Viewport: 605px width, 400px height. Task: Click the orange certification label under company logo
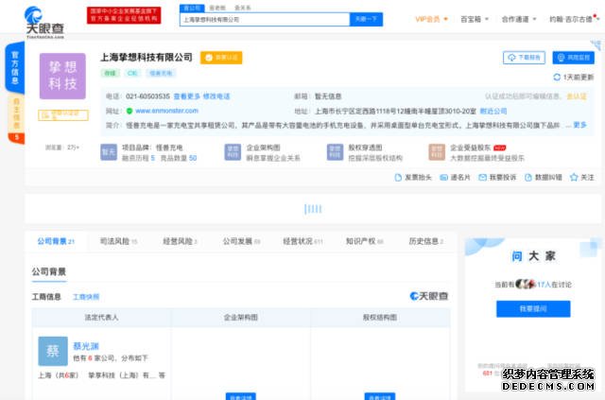click(x=63, y=115)
